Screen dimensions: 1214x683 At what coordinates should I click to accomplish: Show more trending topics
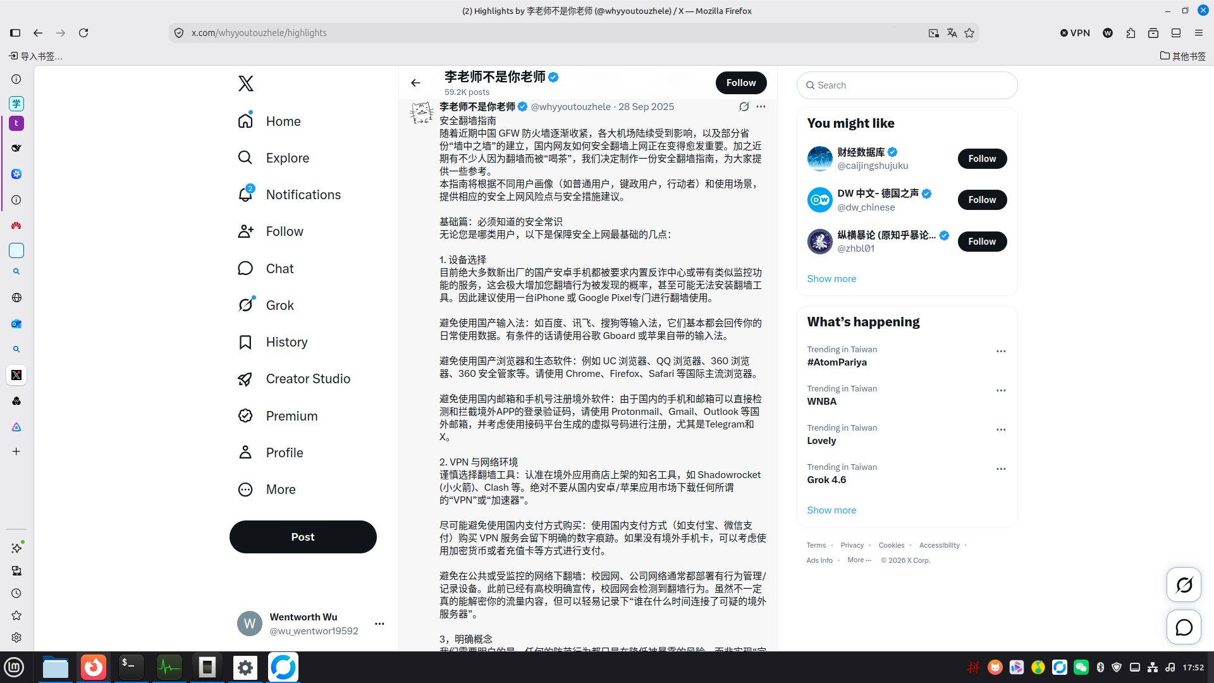pos(831,510)
